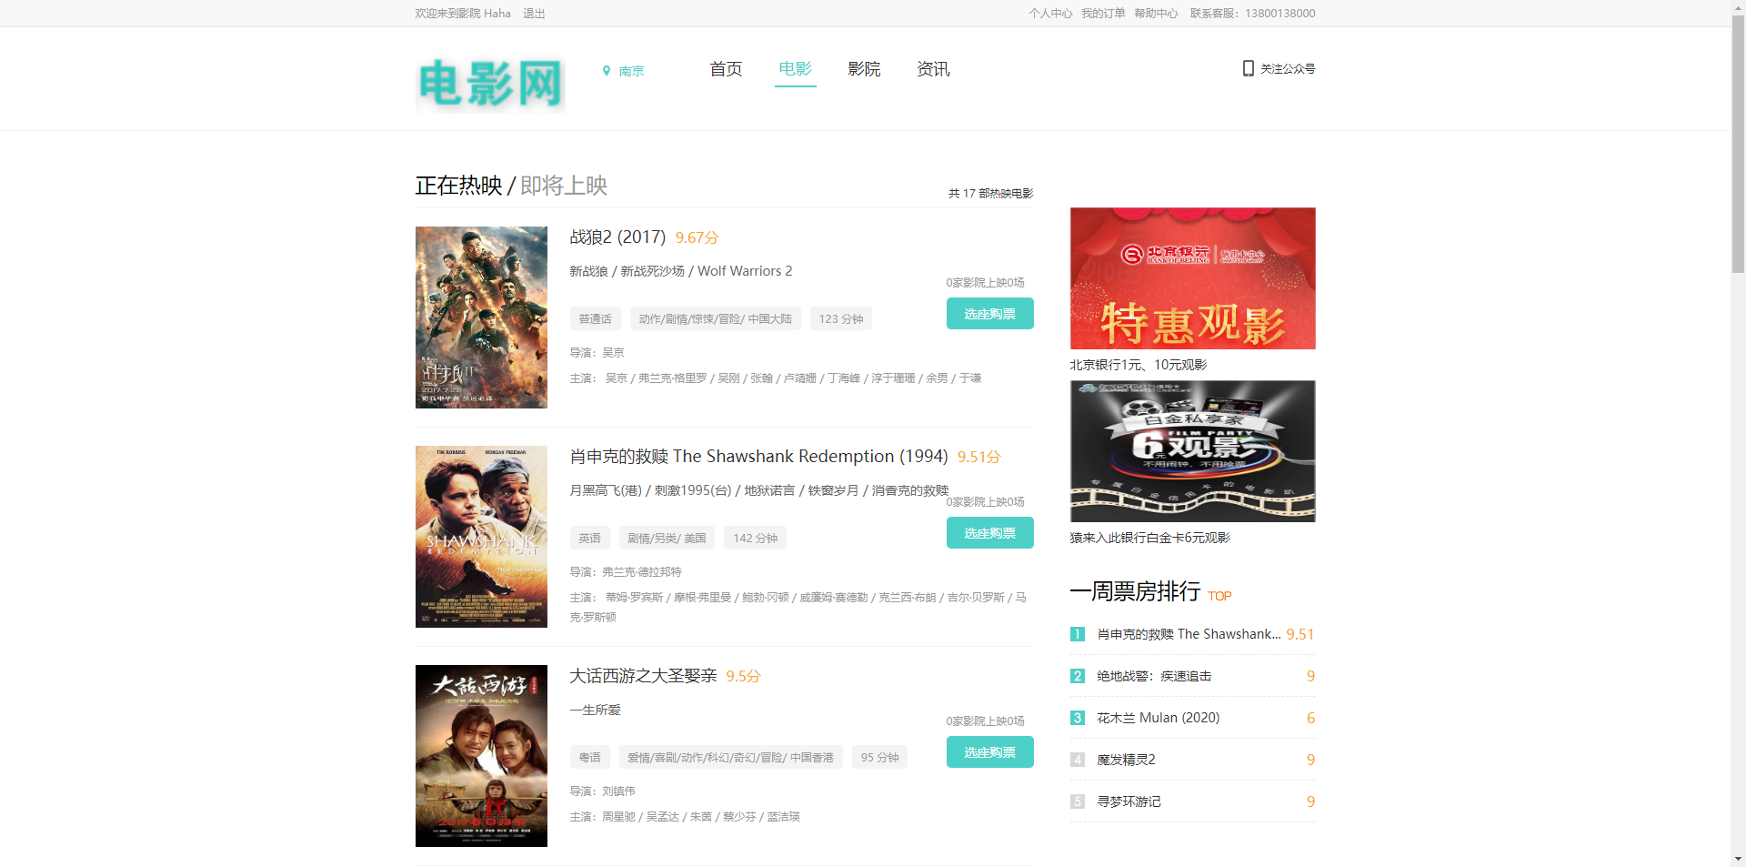This screenshot has height=867, width=1746.
Task: Open 个人中心 in the top bar
Action: 1050,14
